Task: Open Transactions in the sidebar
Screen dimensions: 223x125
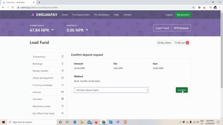Action: pyautogui.click(x=48, y=57)
